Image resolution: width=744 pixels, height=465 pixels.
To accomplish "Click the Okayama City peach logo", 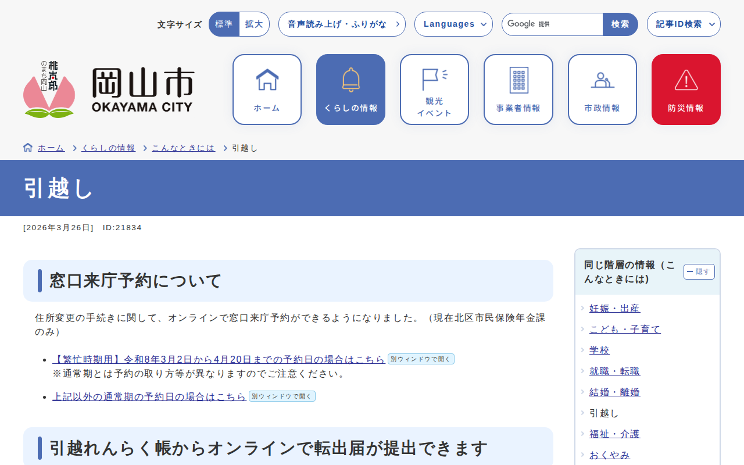I will (49, 90).
